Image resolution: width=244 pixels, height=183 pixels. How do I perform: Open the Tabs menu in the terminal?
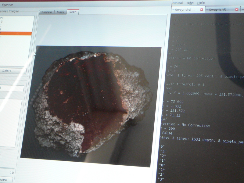click(190, 3)
